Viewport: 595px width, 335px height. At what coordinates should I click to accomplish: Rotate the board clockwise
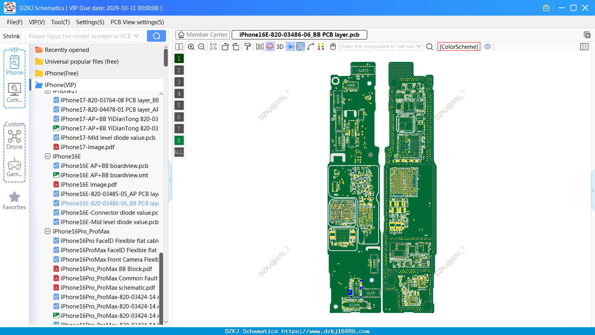click(236, 46)
